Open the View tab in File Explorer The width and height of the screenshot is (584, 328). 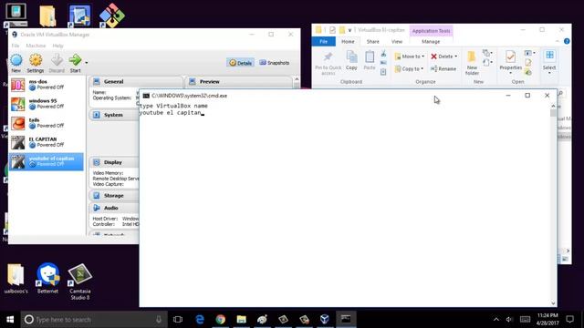coord(397,42)
